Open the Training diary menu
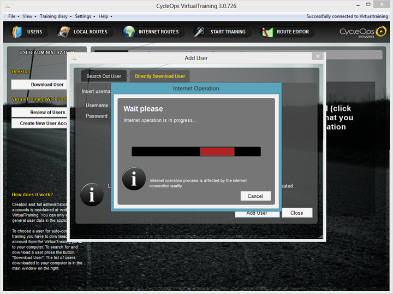The image size is (393, 294). 53,16
